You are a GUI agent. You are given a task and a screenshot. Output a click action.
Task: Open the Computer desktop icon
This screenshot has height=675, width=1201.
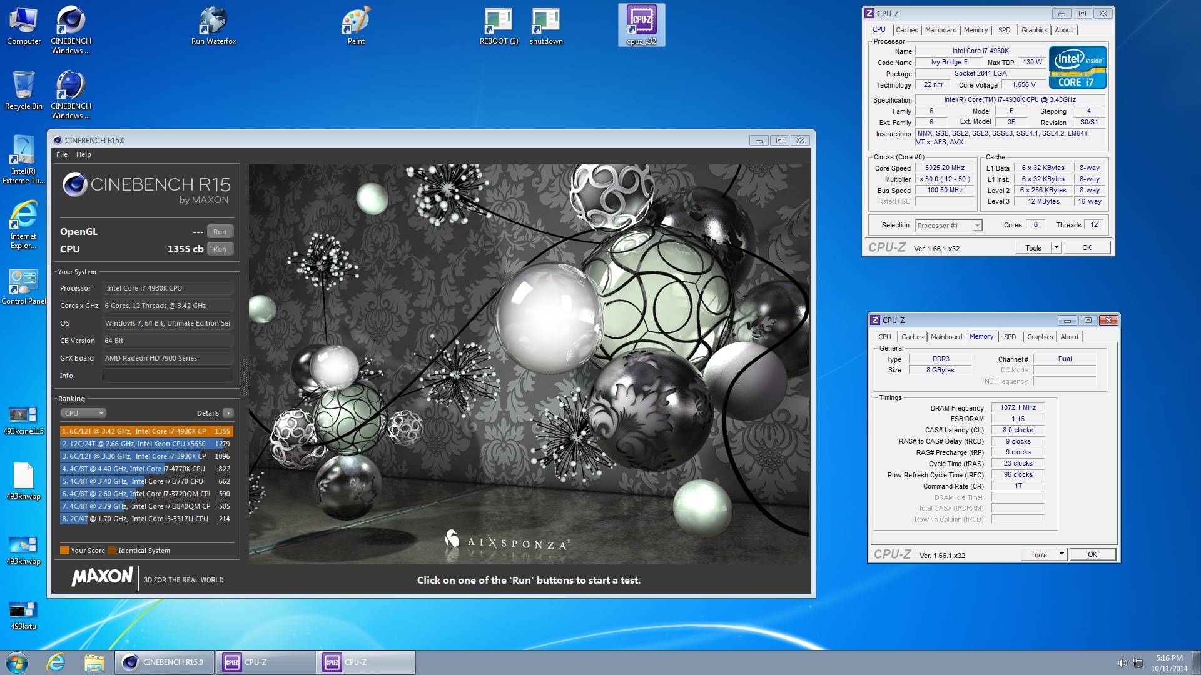pos(24,26)
